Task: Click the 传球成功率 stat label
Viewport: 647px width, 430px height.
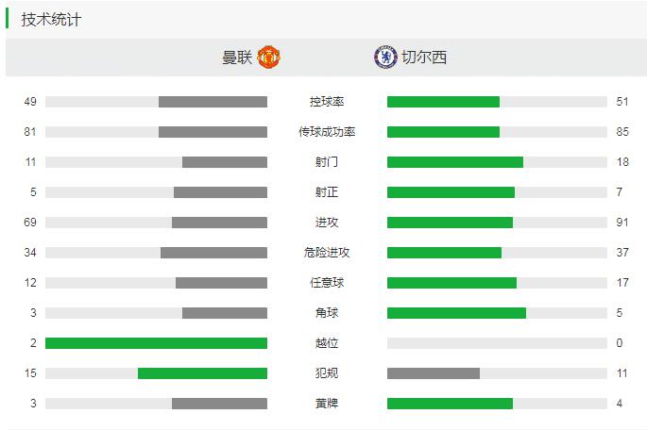Action: coord(327,132)
